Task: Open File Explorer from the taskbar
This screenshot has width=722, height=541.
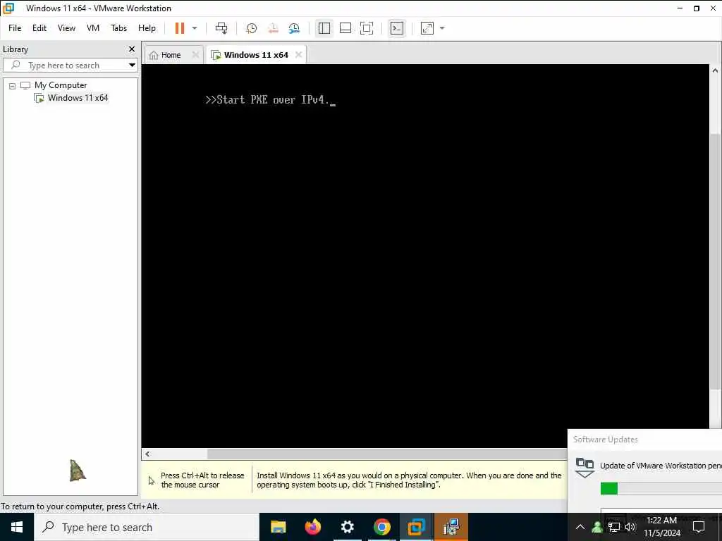Action: pos(278,527)
